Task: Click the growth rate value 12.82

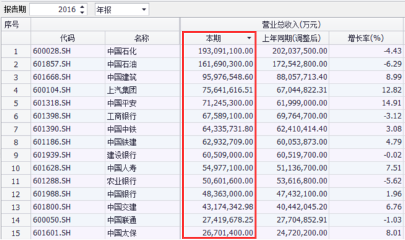Action: point(392,90)
